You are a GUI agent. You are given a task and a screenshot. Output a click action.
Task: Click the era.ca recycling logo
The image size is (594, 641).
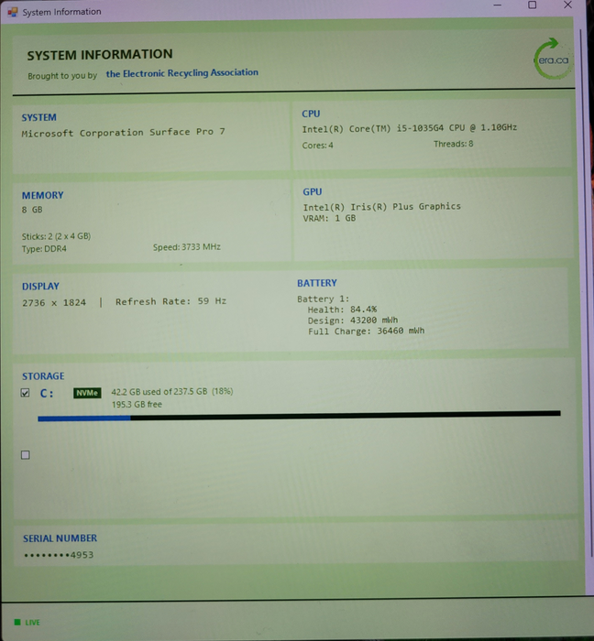click(x=553, y=60)
